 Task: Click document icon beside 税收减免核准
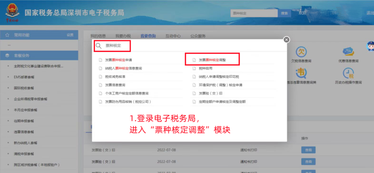100,77
